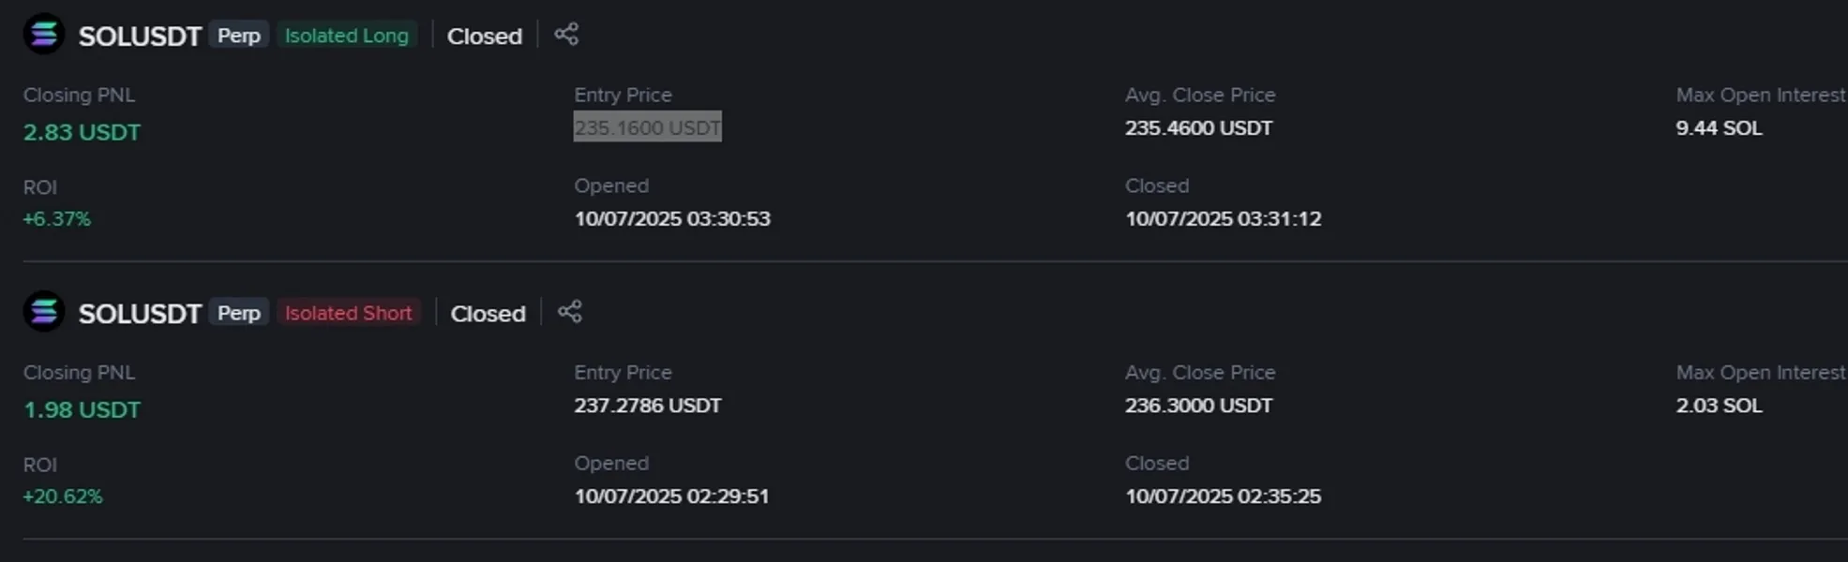This screenshot has height=562, width=1848.
Task: Open SOLUSDT pair from the Isolated Long row
Action: [x=140, y=37]
